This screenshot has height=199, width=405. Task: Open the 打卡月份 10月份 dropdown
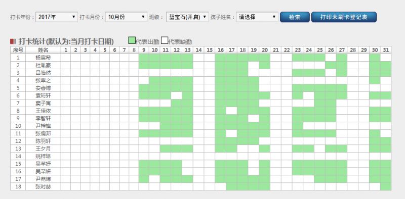click(x=126, y=17)
